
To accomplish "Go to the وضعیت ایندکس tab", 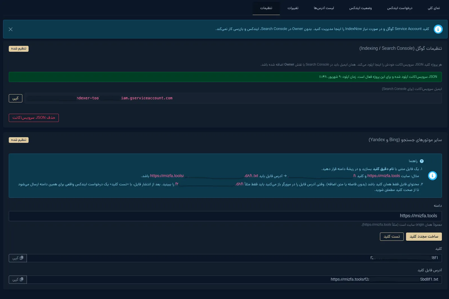I will coord(360,8).
